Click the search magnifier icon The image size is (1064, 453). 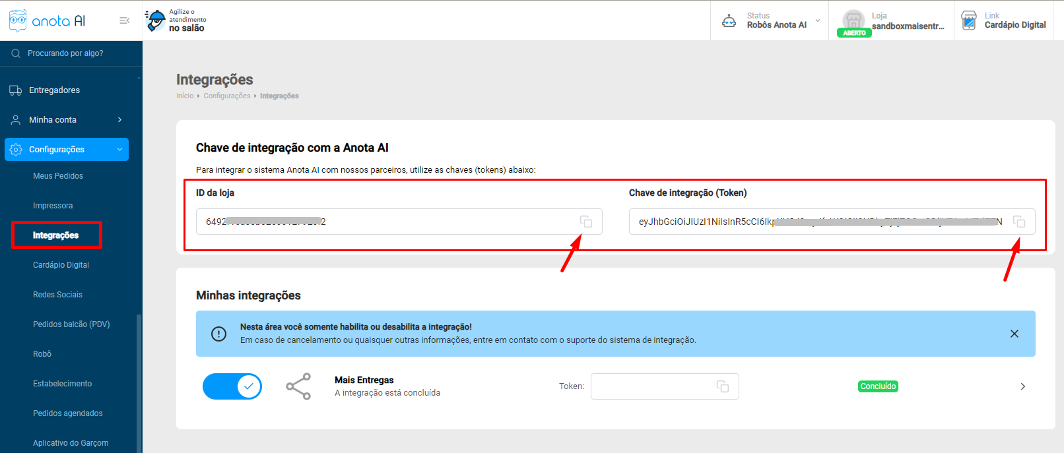[x=16, y=53]
